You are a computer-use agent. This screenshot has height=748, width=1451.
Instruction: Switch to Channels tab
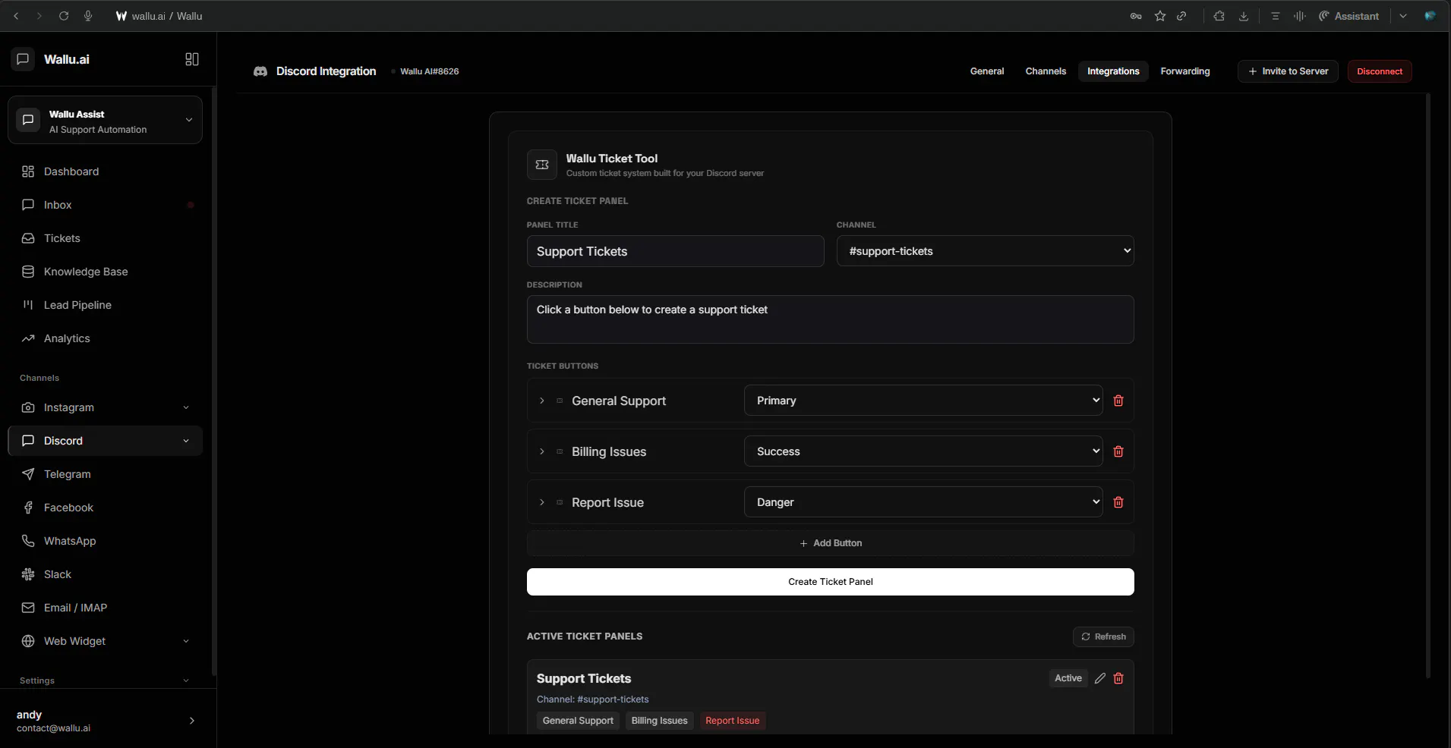click(1046, 71)
